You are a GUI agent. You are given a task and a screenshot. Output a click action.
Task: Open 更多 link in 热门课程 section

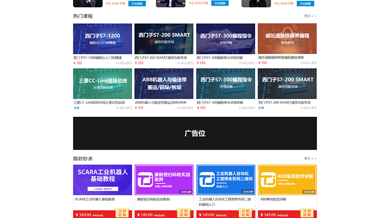(x=310, y=16)
